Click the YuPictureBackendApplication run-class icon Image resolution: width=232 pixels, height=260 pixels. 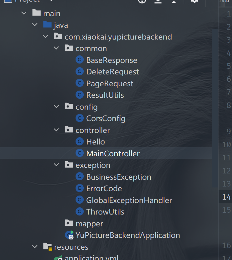69,235
